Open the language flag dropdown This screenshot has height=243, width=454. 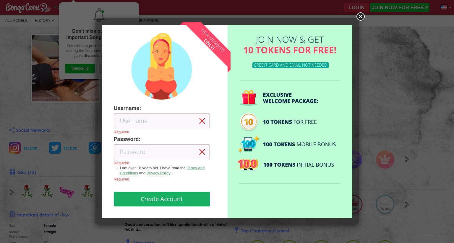tap(446, 7)
